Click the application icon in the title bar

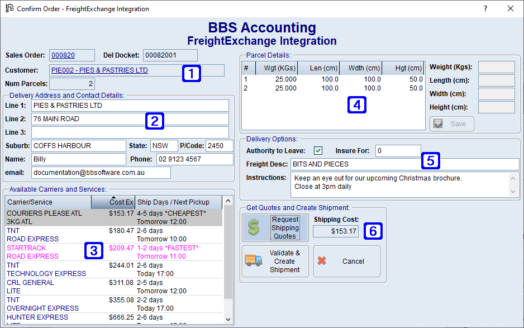(9, 8)
